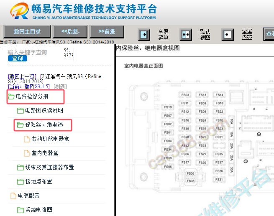Click the 刷新 refresh link
The width and height of the screenshot is (274, 216).
coord(60,86)
